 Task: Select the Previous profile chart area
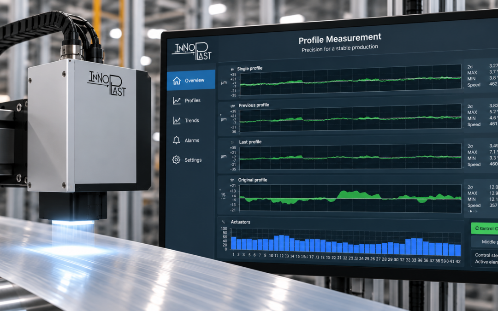[x=350, y=118]
